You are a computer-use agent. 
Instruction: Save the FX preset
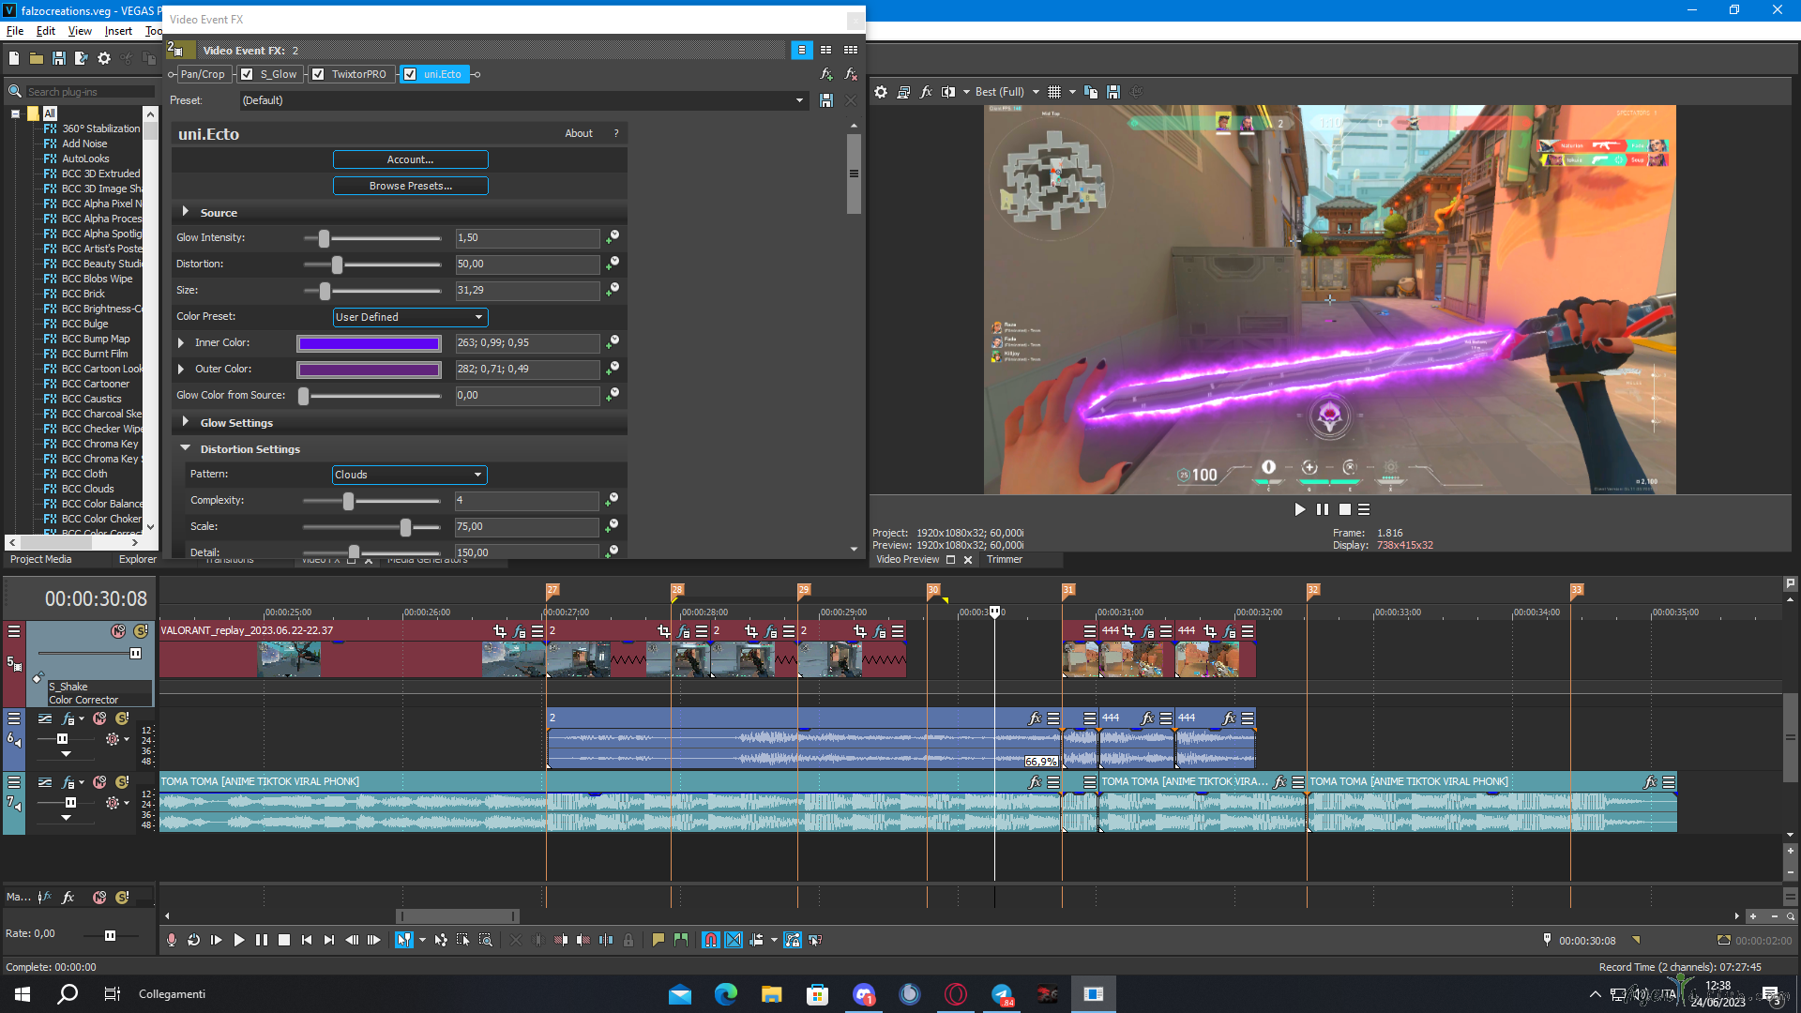[x=826, y=100]
